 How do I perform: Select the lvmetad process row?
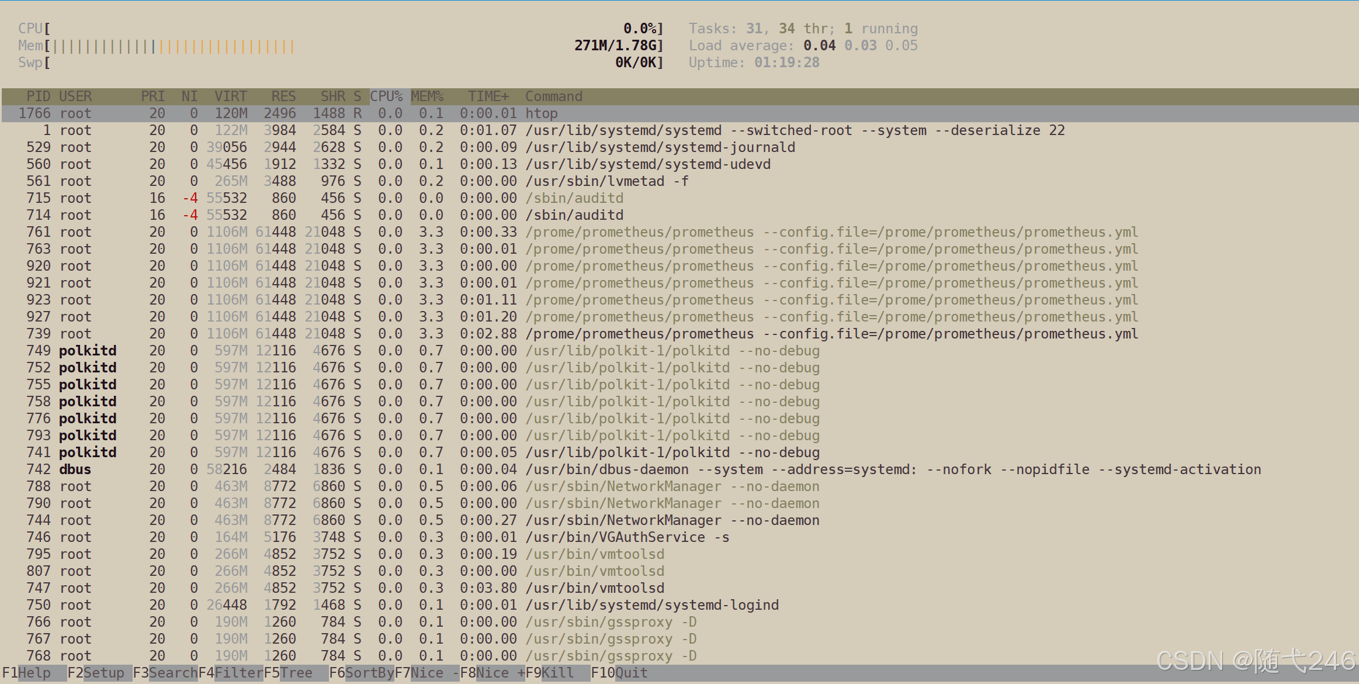(x=606, y=181)
